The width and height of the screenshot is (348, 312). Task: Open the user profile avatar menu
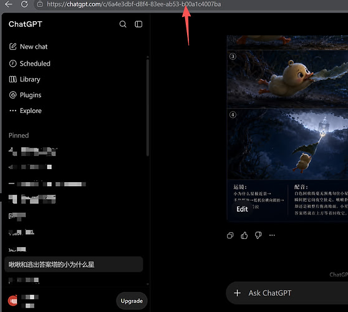point(12,301)
